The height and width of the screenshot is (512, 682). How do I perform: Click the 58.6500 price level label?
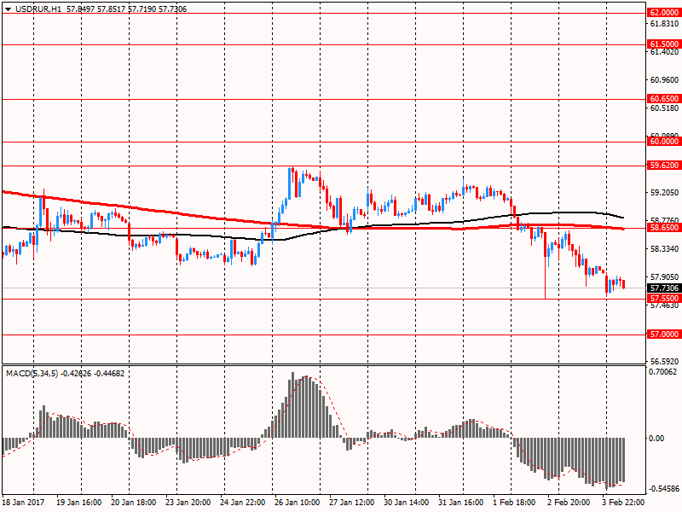pos(663,228)
